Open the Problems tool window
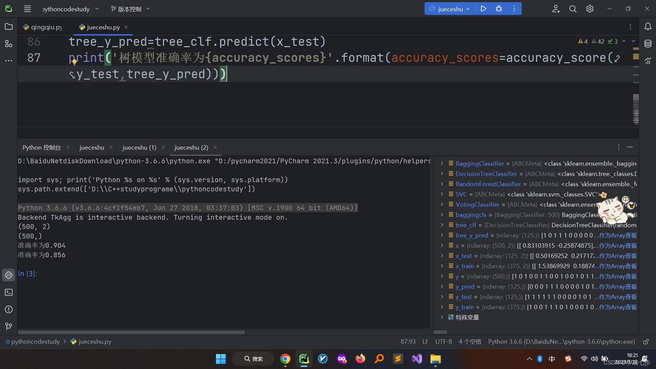This screenshot has width=656, height=369. [9, 310]
